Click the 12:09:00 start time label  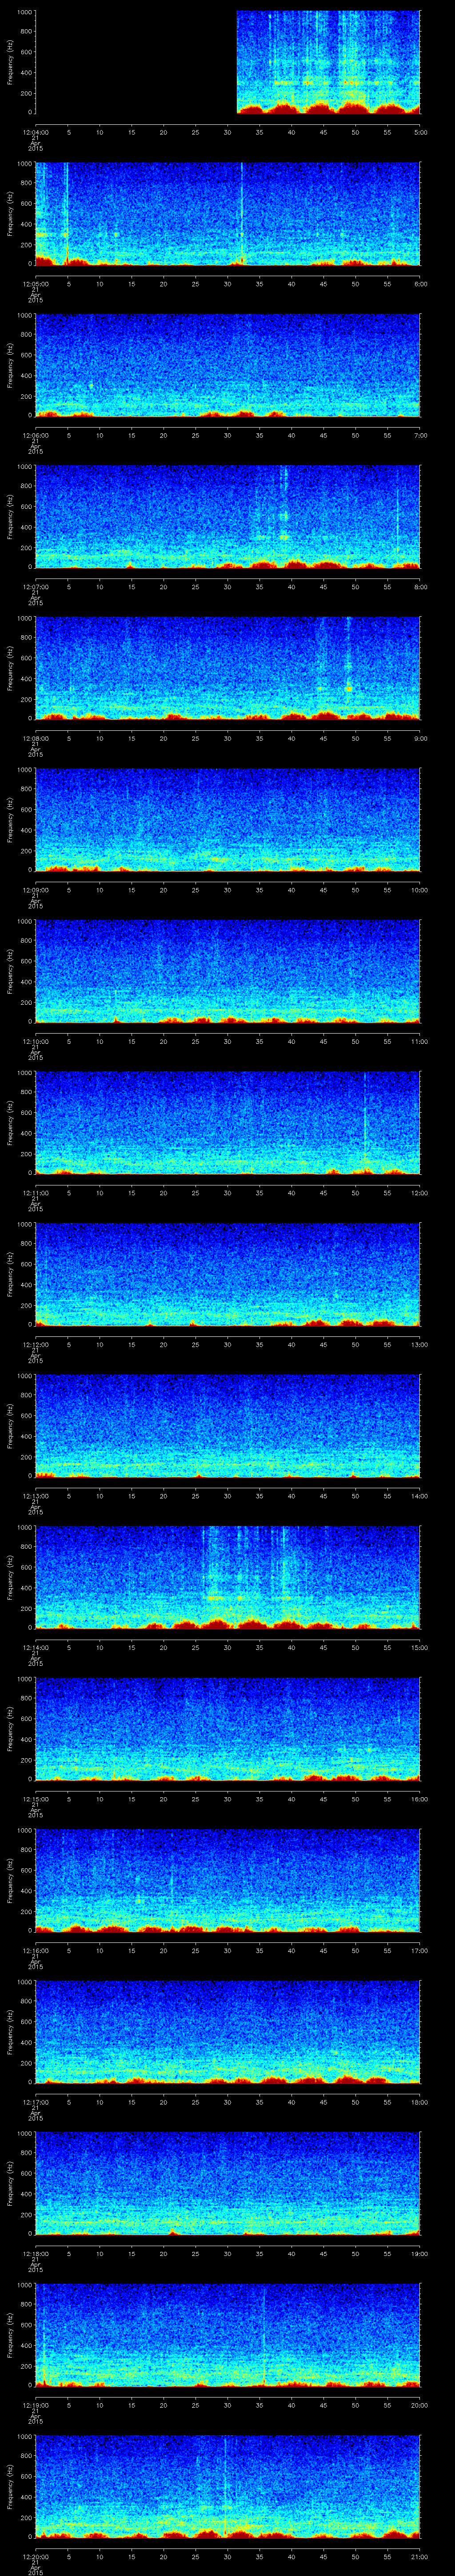pyautogui.click(x=35, y=890)
